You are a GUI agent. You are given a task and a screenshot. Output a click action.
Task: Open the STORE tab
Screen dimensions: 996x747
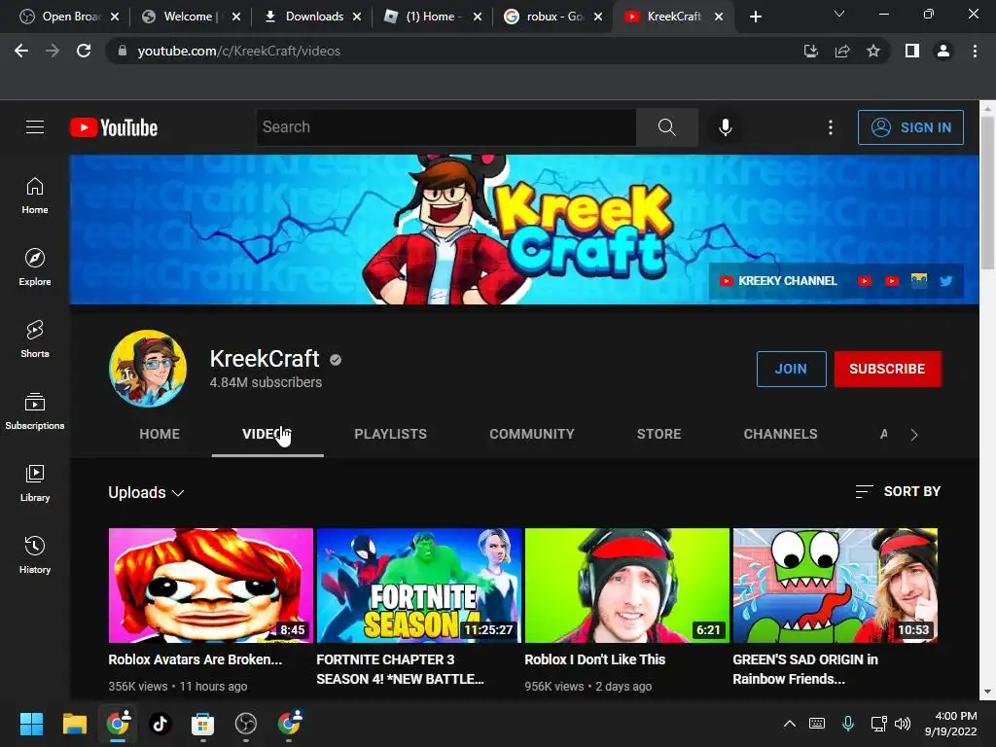[x=658, y=435]
